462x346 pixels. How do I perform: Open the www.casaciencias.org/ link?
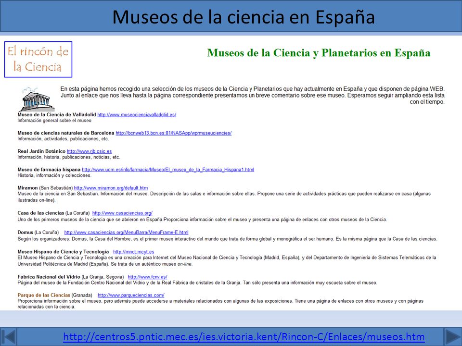[122, 213]
